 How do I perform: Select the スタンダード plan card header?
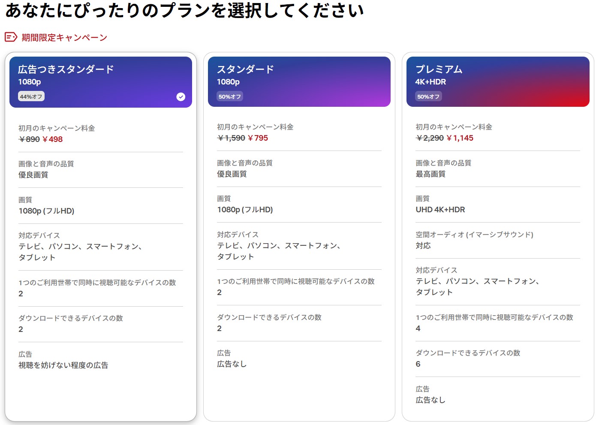coord(299,81)
